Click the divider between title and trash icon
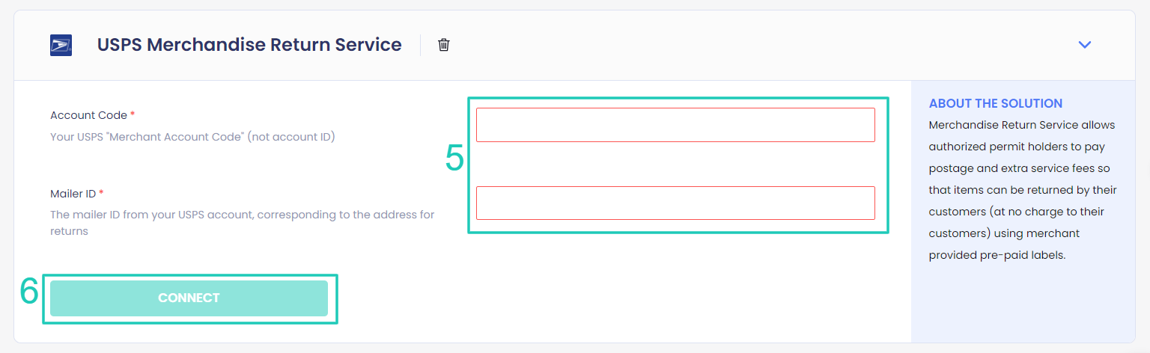The image size is (1150, 353). coord(421,45)
